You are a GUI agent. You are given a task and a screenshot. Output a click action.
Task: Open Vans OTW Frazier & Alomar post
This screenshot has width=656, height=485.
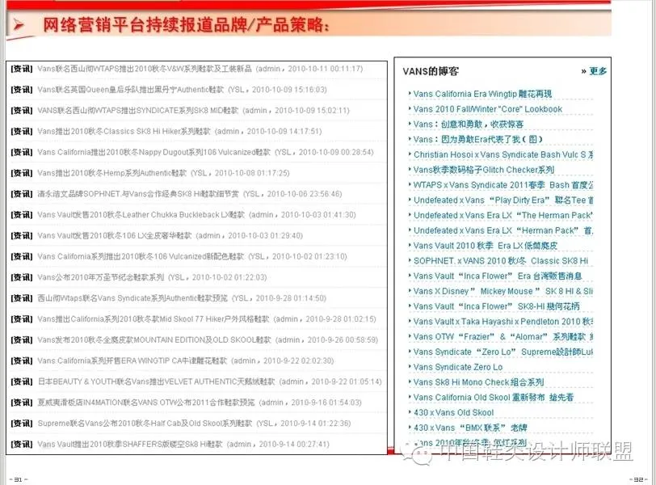[x=503, y=336]
